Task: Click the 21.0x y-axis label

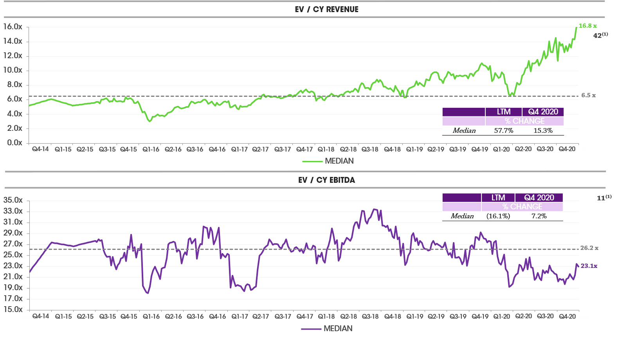Action: (x=13, y=277)
